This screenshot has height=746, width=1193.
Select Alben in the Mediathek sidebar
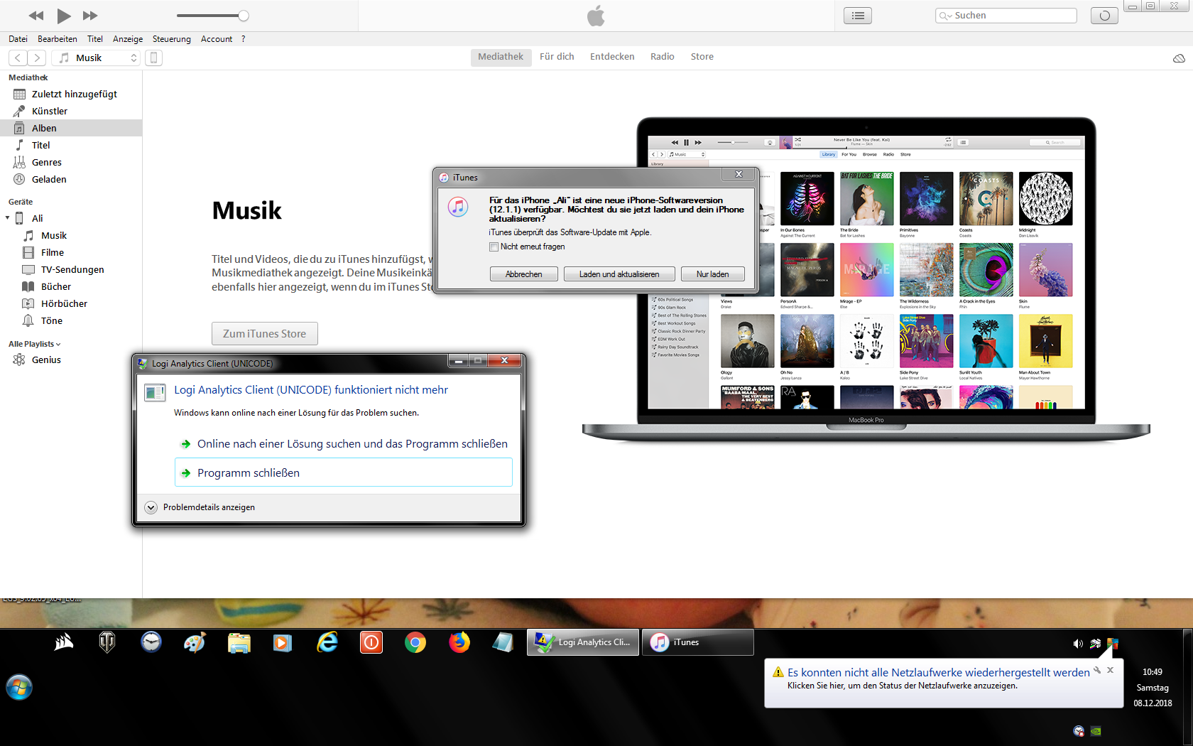[x=71, y=128]
